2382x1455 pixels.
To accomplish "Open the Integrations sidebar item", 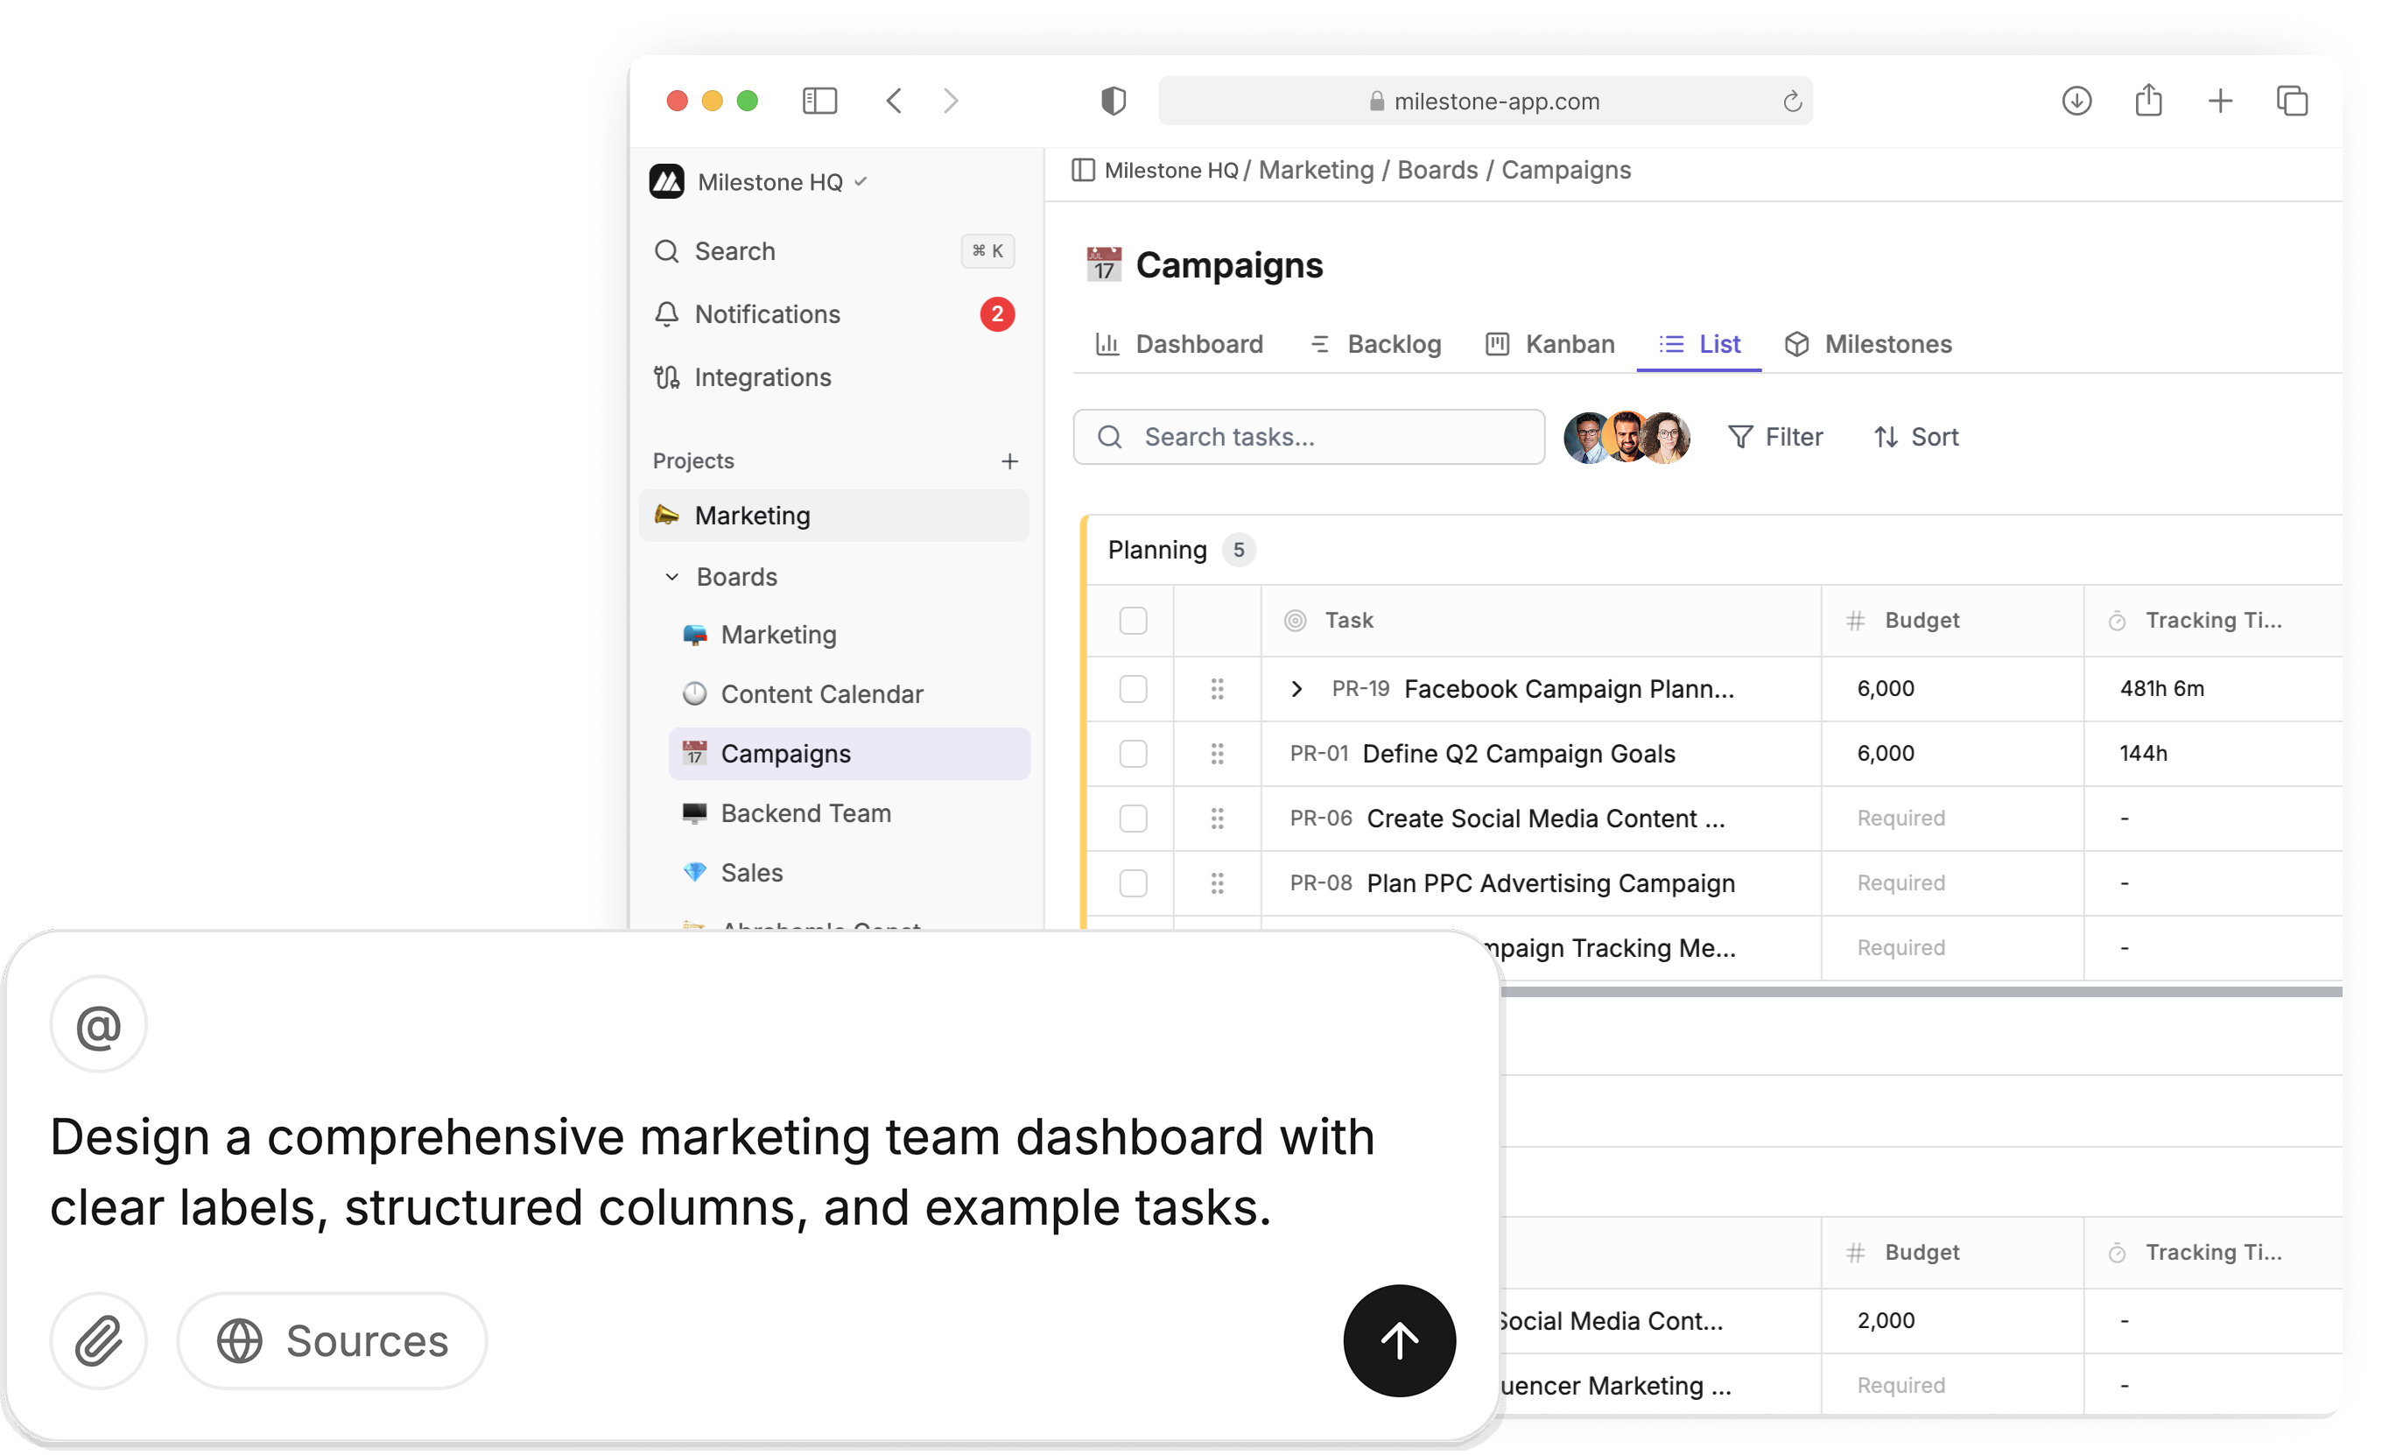I will coord(762,377).
